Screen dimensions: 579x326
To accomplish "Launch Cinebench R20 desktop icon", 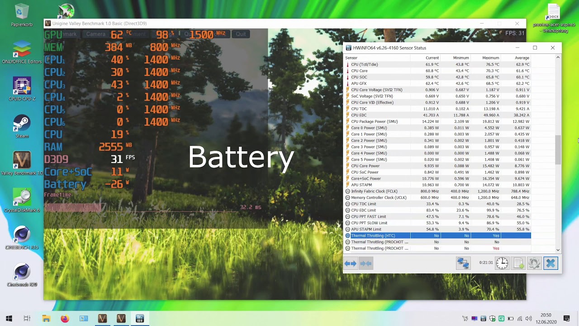I will pyautogui.click(x=22, y=275).
